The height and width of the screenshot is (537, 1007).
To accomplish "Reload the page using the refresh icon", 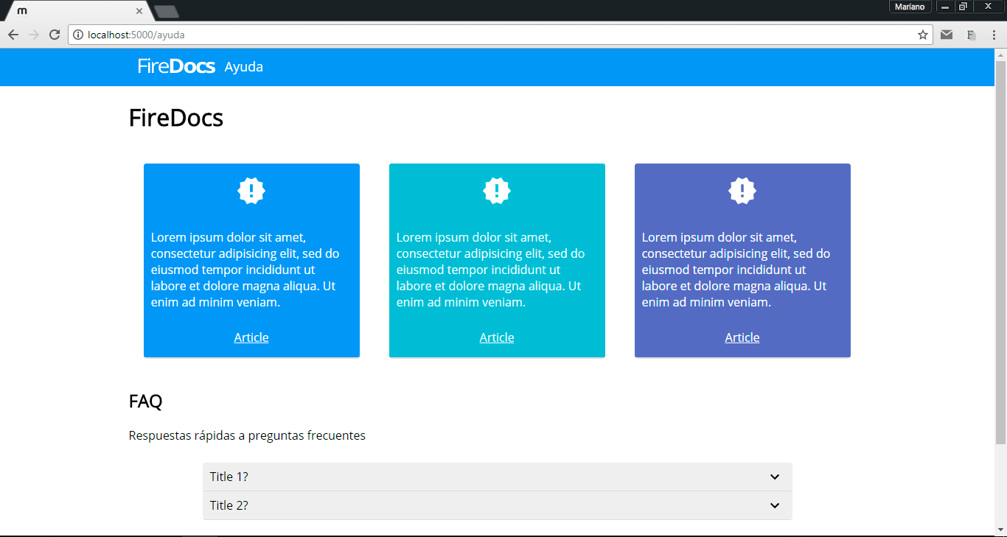I will (54, 34).
